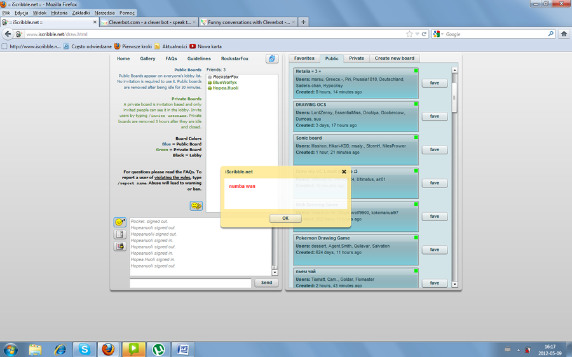Click the Firefox address bar URL field

click(215, 34)
